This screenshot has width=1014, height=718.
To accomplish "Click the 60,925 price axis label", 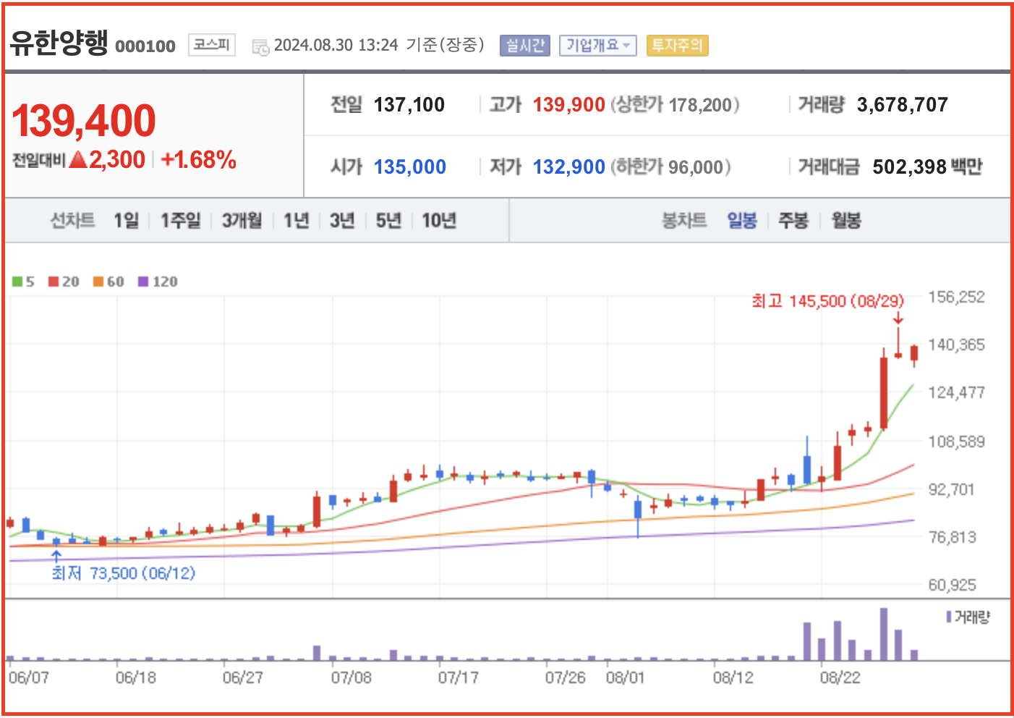I will pos(952,585).
